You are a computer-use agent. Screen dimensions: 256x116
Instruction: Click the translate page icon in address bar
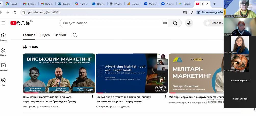185,12
